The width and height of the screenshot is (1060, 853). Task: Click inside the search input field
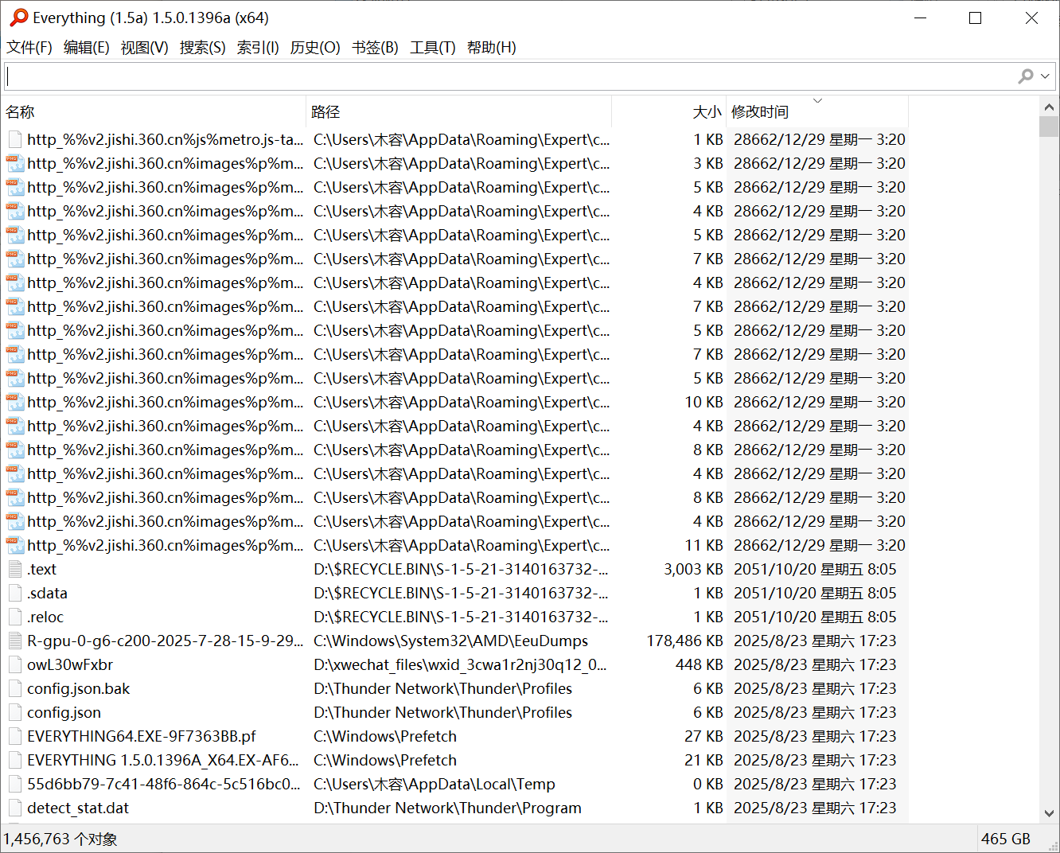pos(509,76)
